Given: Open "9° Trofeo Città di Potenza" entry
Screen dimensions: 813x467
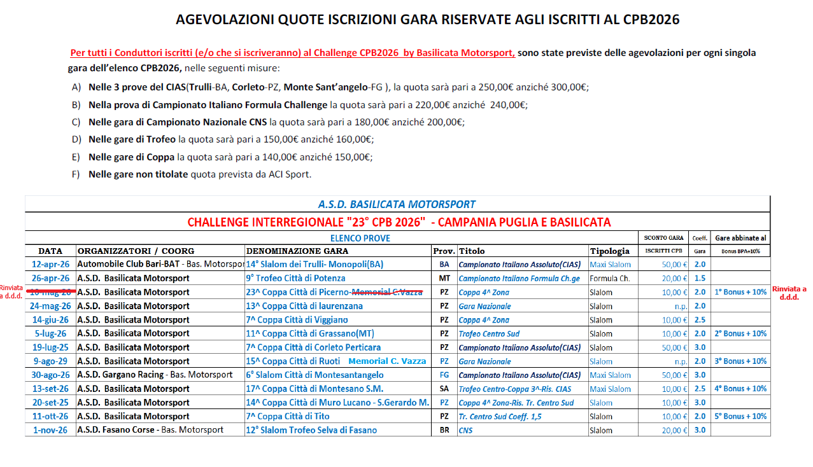Looking at the screenshot, I should (295, 278).
